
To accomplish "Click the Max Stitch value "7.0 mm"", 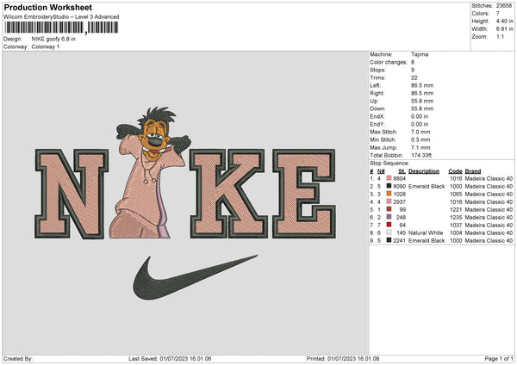I will click(x=420, y=132).
